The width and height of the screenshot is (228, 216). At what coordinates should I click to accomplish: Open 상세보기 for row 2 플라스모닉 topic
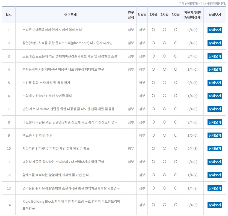pyautogui.click(x=215, y=43)
